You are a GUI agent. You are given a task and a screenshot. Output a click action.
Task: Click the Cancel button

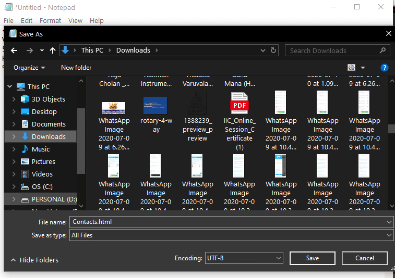click(364, 258)
